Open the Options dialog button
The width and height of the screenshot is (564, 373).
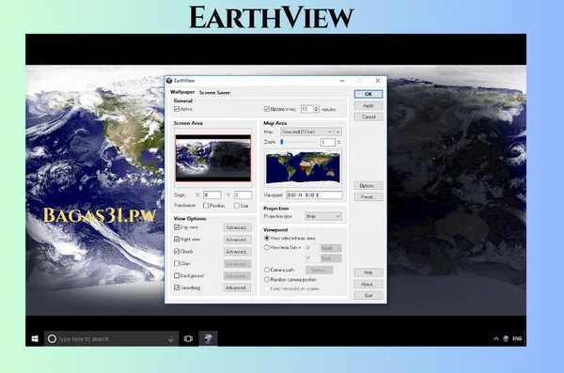point(368,186)
